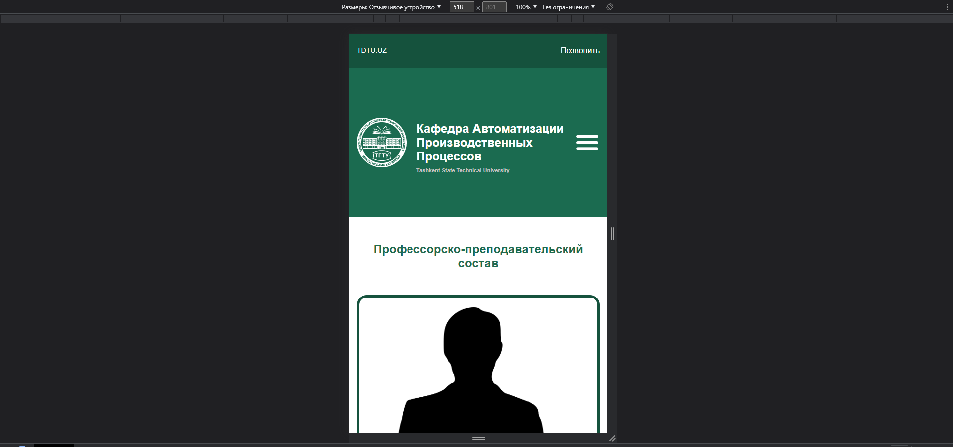Click the Профессорско-преподавательский состав heading
This screenshot has height=447, width=953.
pos(478,256)
